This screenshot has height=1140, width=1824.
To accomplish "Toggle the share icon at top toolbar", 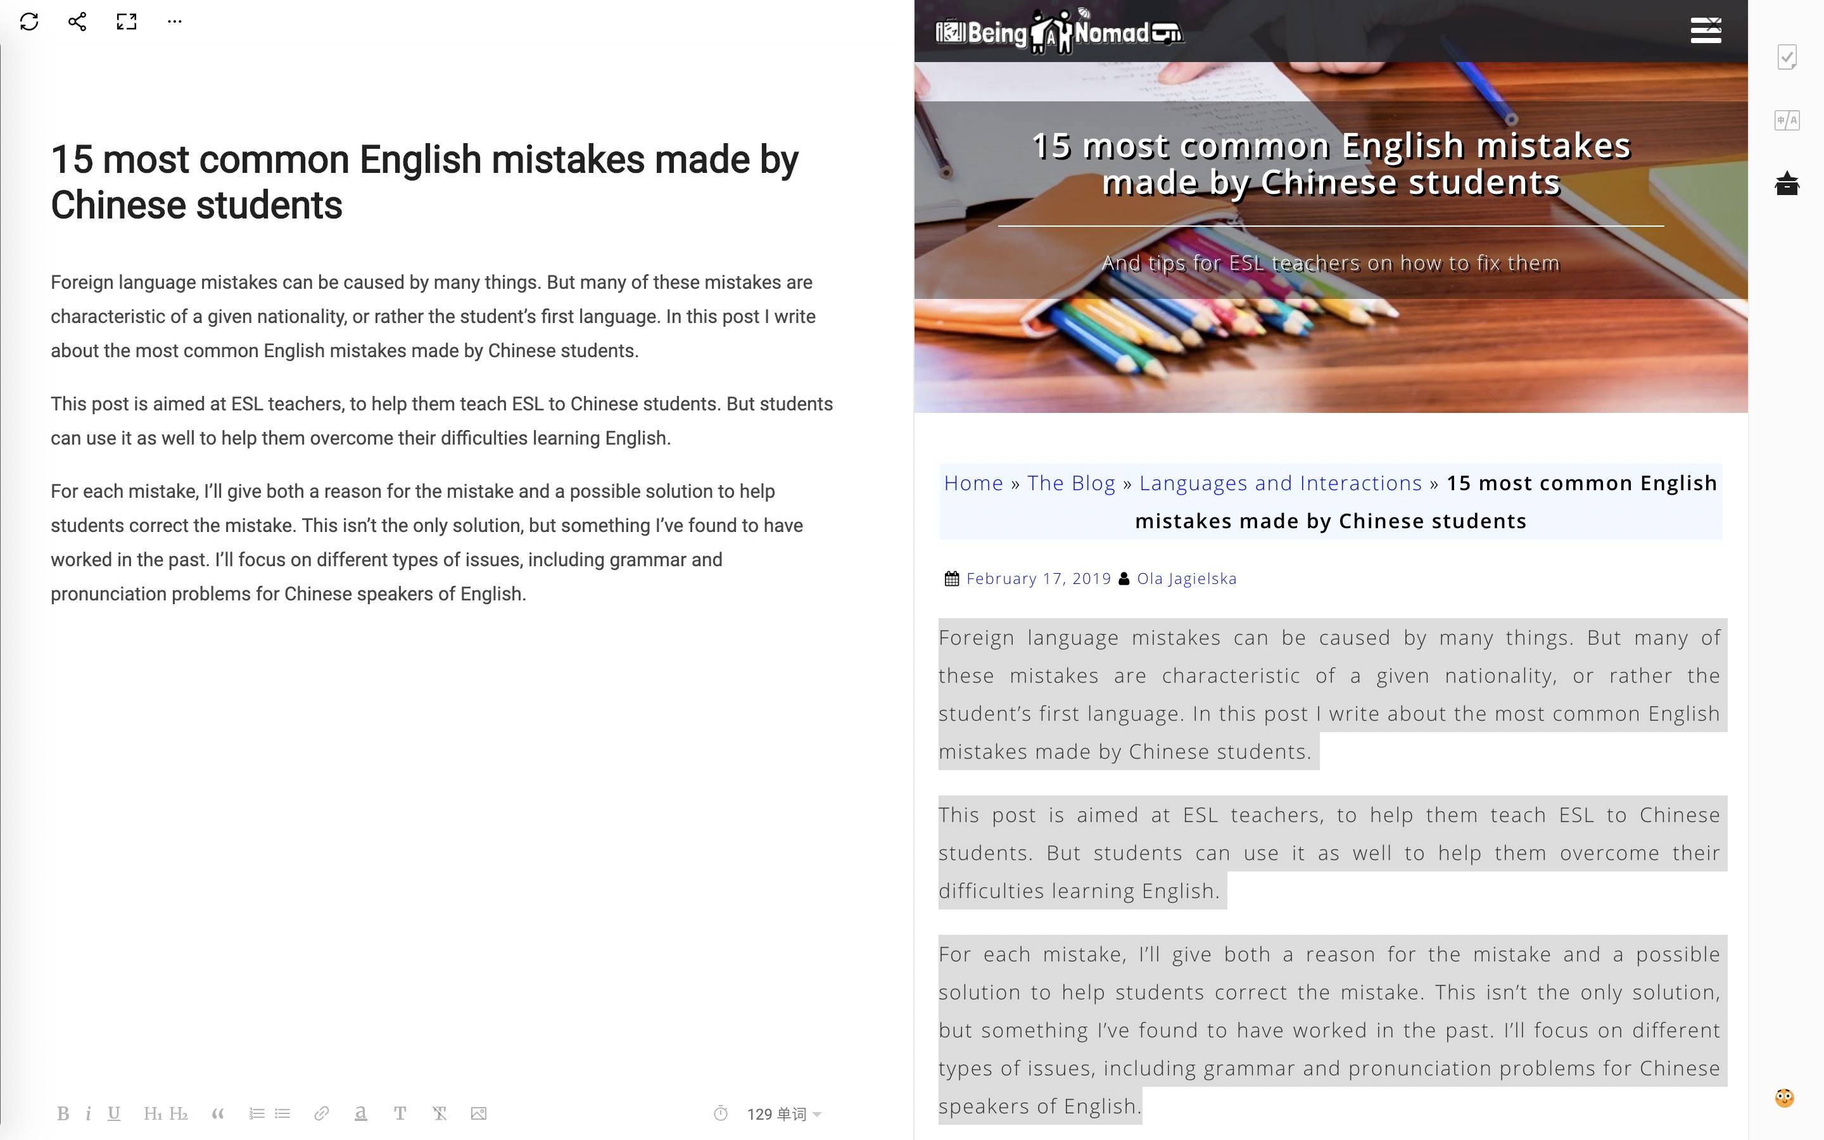I will 75,21.
